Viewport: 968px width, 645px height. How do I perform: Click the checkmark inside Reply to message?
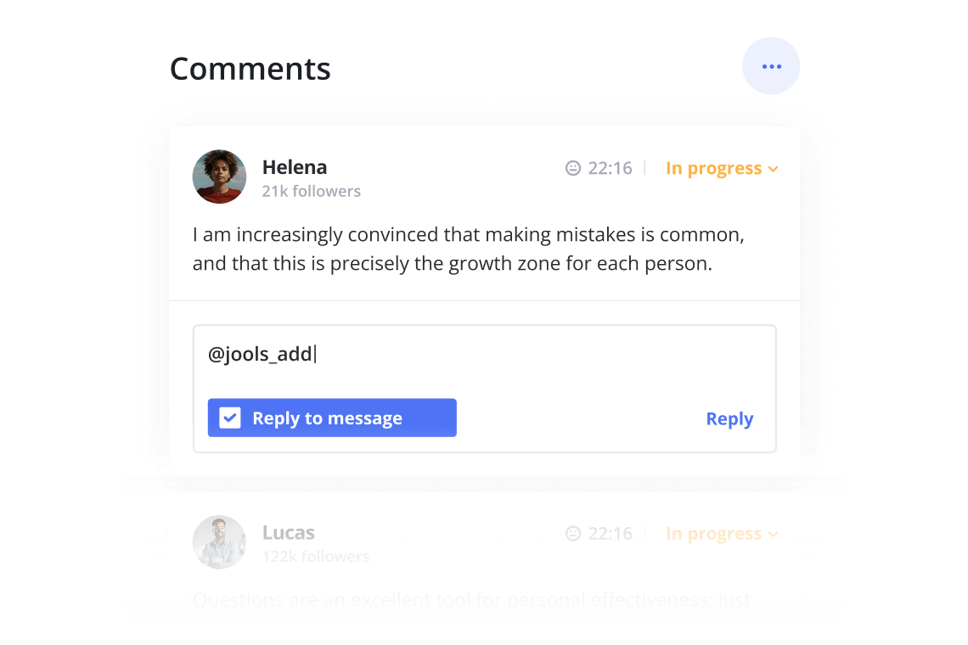[x=229, y=417]
